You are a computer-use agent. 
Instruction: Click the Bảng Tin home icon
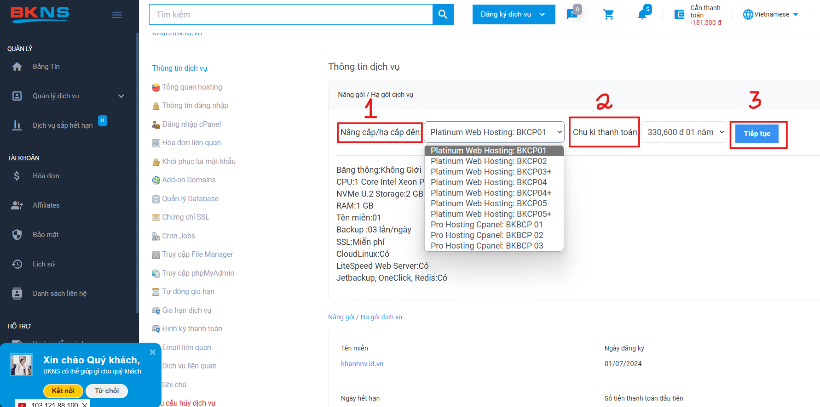[x=17, y=67]
